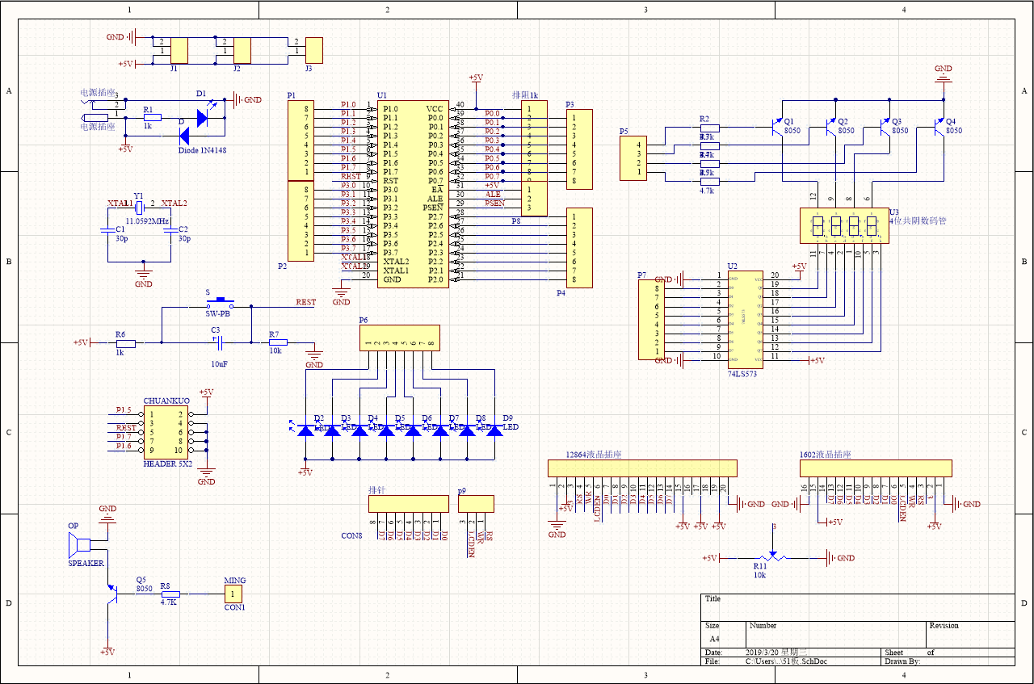Screen dimensions: 1034x684
Task: Click the SW-PB push button switch S
Action: [x=220, y=304]
